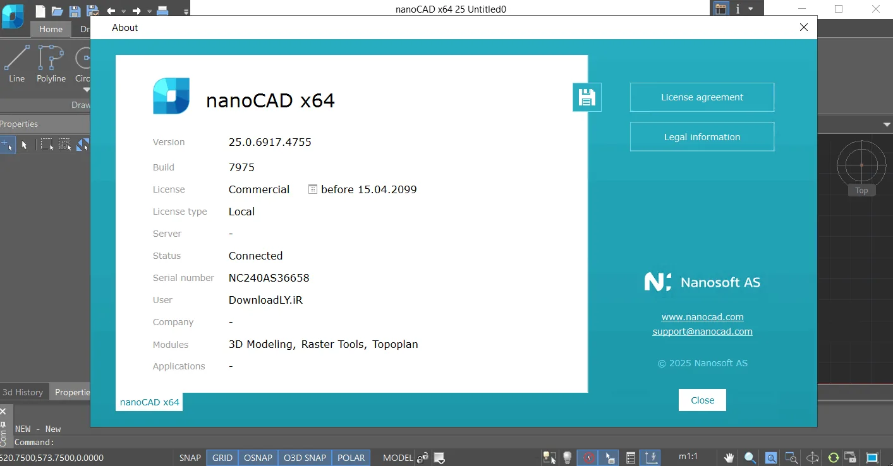
Task: Click the green regenerate arrows icon
Action: 833,458
